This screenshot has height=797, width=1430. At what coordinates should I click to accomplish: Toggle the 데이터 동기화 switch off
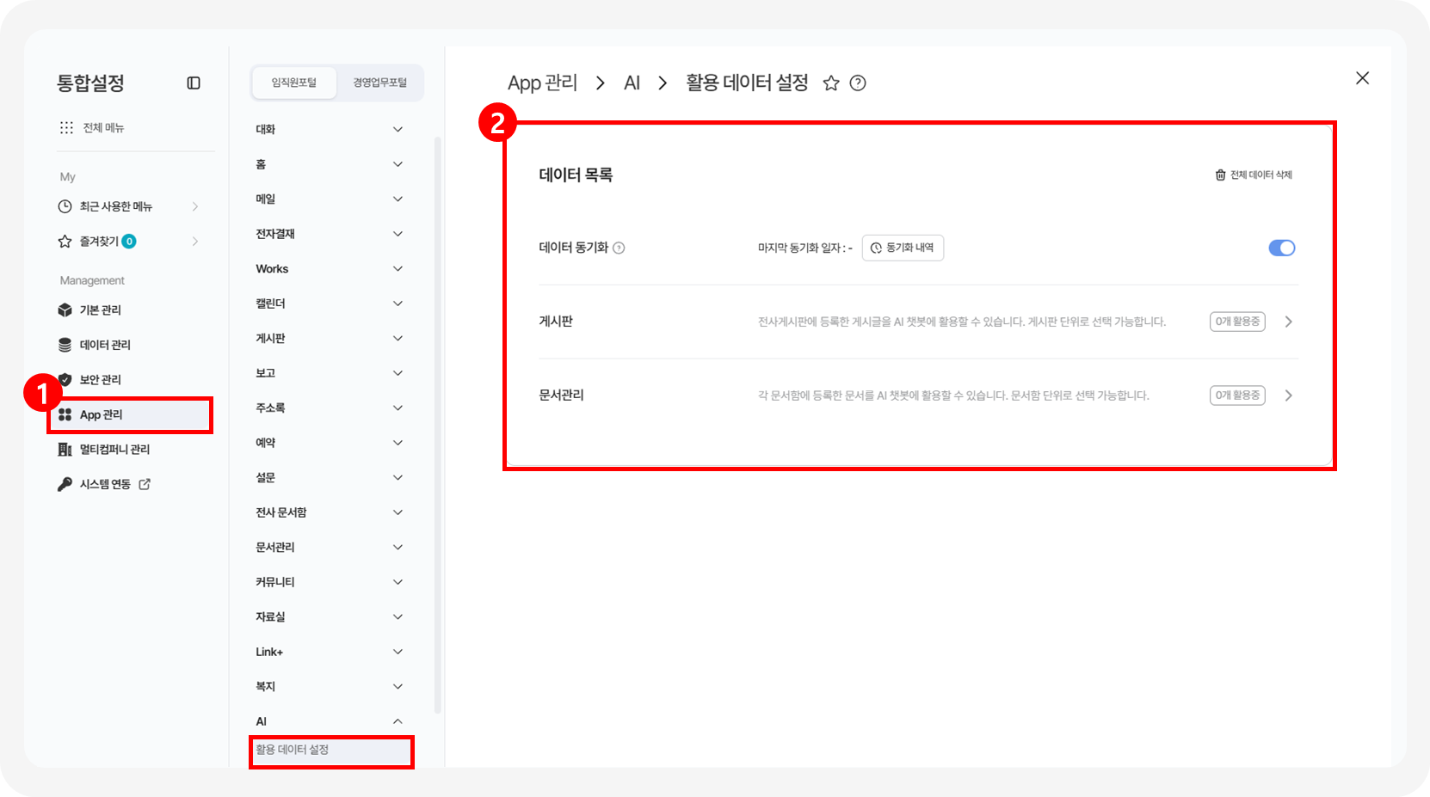click(1281, 248)
